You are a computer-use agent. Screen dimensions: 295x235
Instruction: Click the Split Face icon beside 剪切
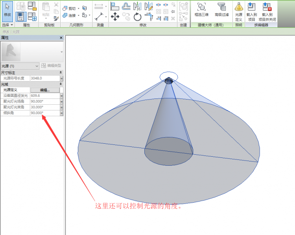(x=85, y=8)
